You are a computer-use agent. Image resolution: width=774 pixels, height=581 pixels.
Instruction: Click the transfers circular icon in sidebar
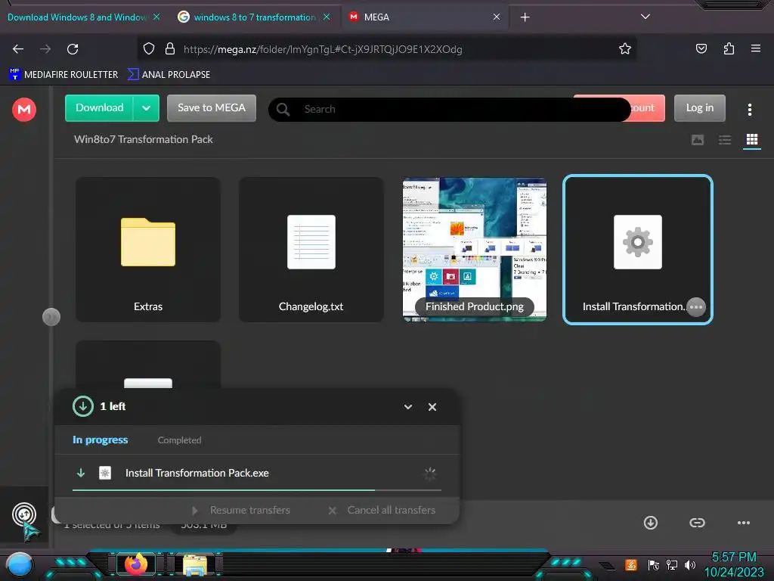tap(24, 514)
